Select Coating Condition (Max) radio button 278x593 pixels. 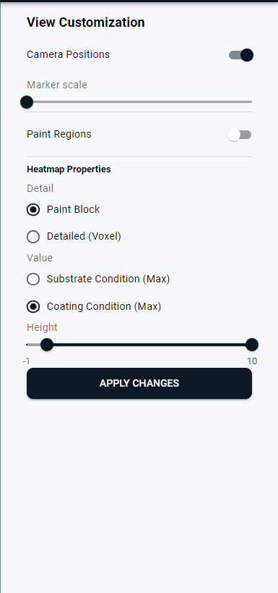[x=33, y=306]
